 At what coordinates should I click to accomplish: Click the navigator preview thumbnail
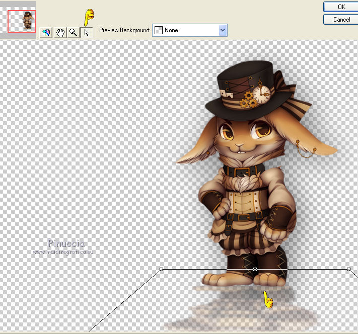(x=22, y=21)
